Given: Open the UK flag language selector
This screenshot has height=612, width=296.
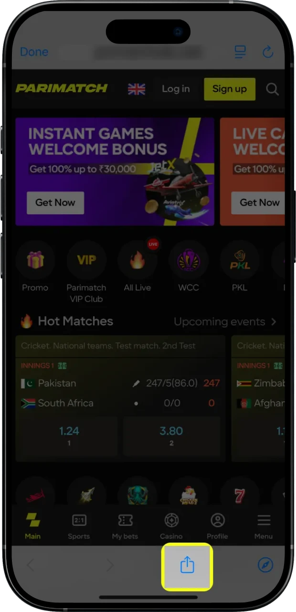Looking at the screenshot, I should click(x=137, y=89).
